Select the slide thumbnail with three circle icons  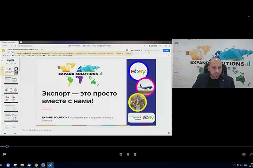(11, 90)
